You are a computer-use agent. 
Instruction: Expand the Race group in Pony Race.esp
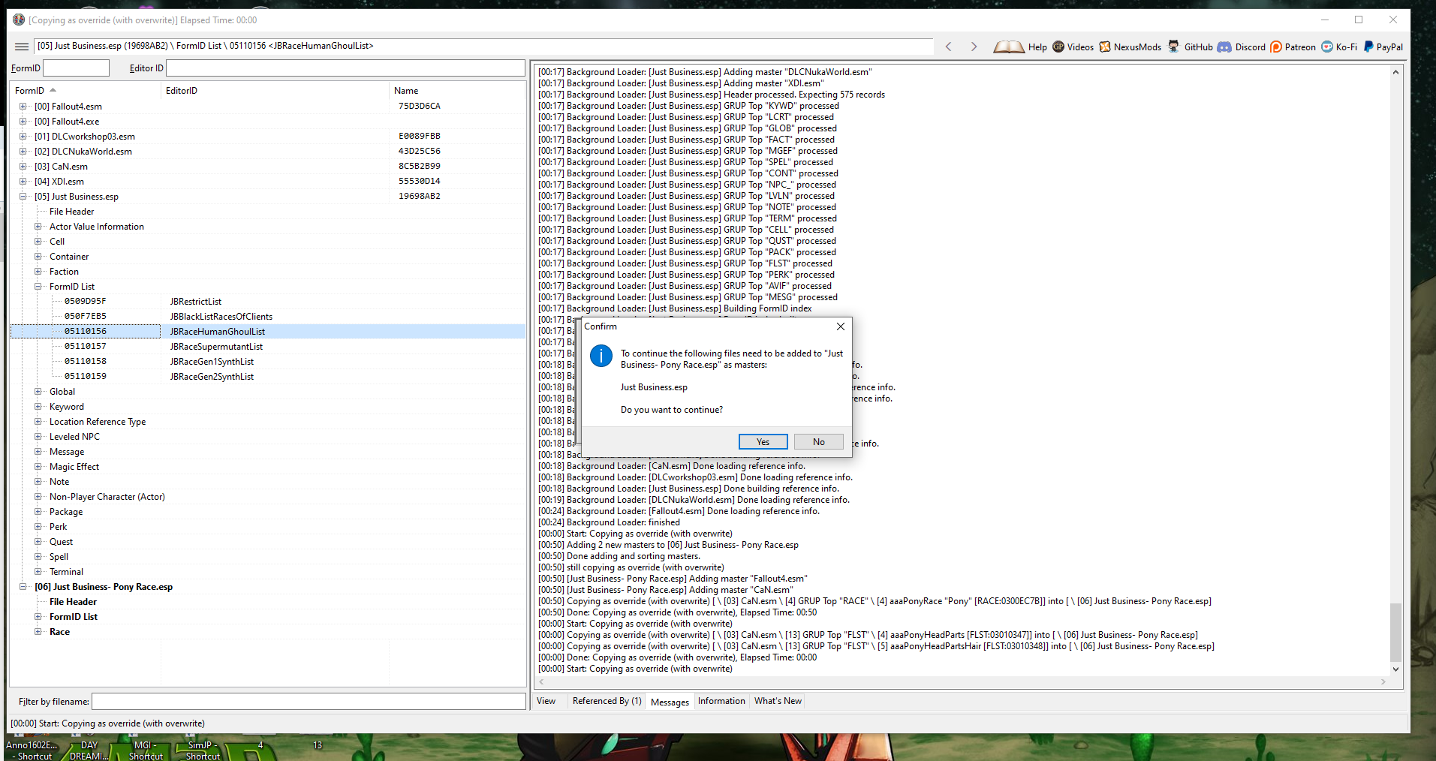click(x=38, y=632)
